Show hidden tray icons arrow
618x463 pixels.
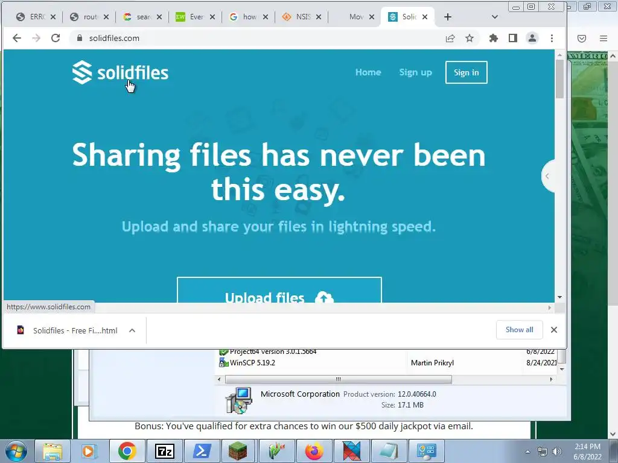[527, 452]
